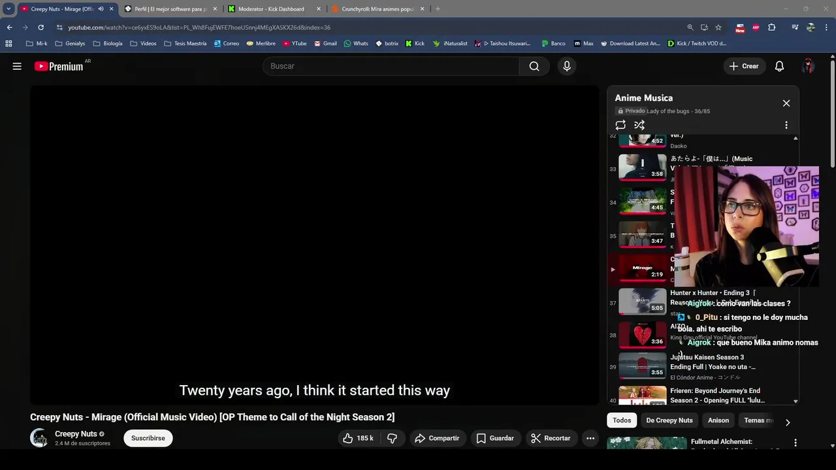836x470 pixels.
Task: Open Frieren: Beyond Journey's End entry
Action: [x=703, y=396]
